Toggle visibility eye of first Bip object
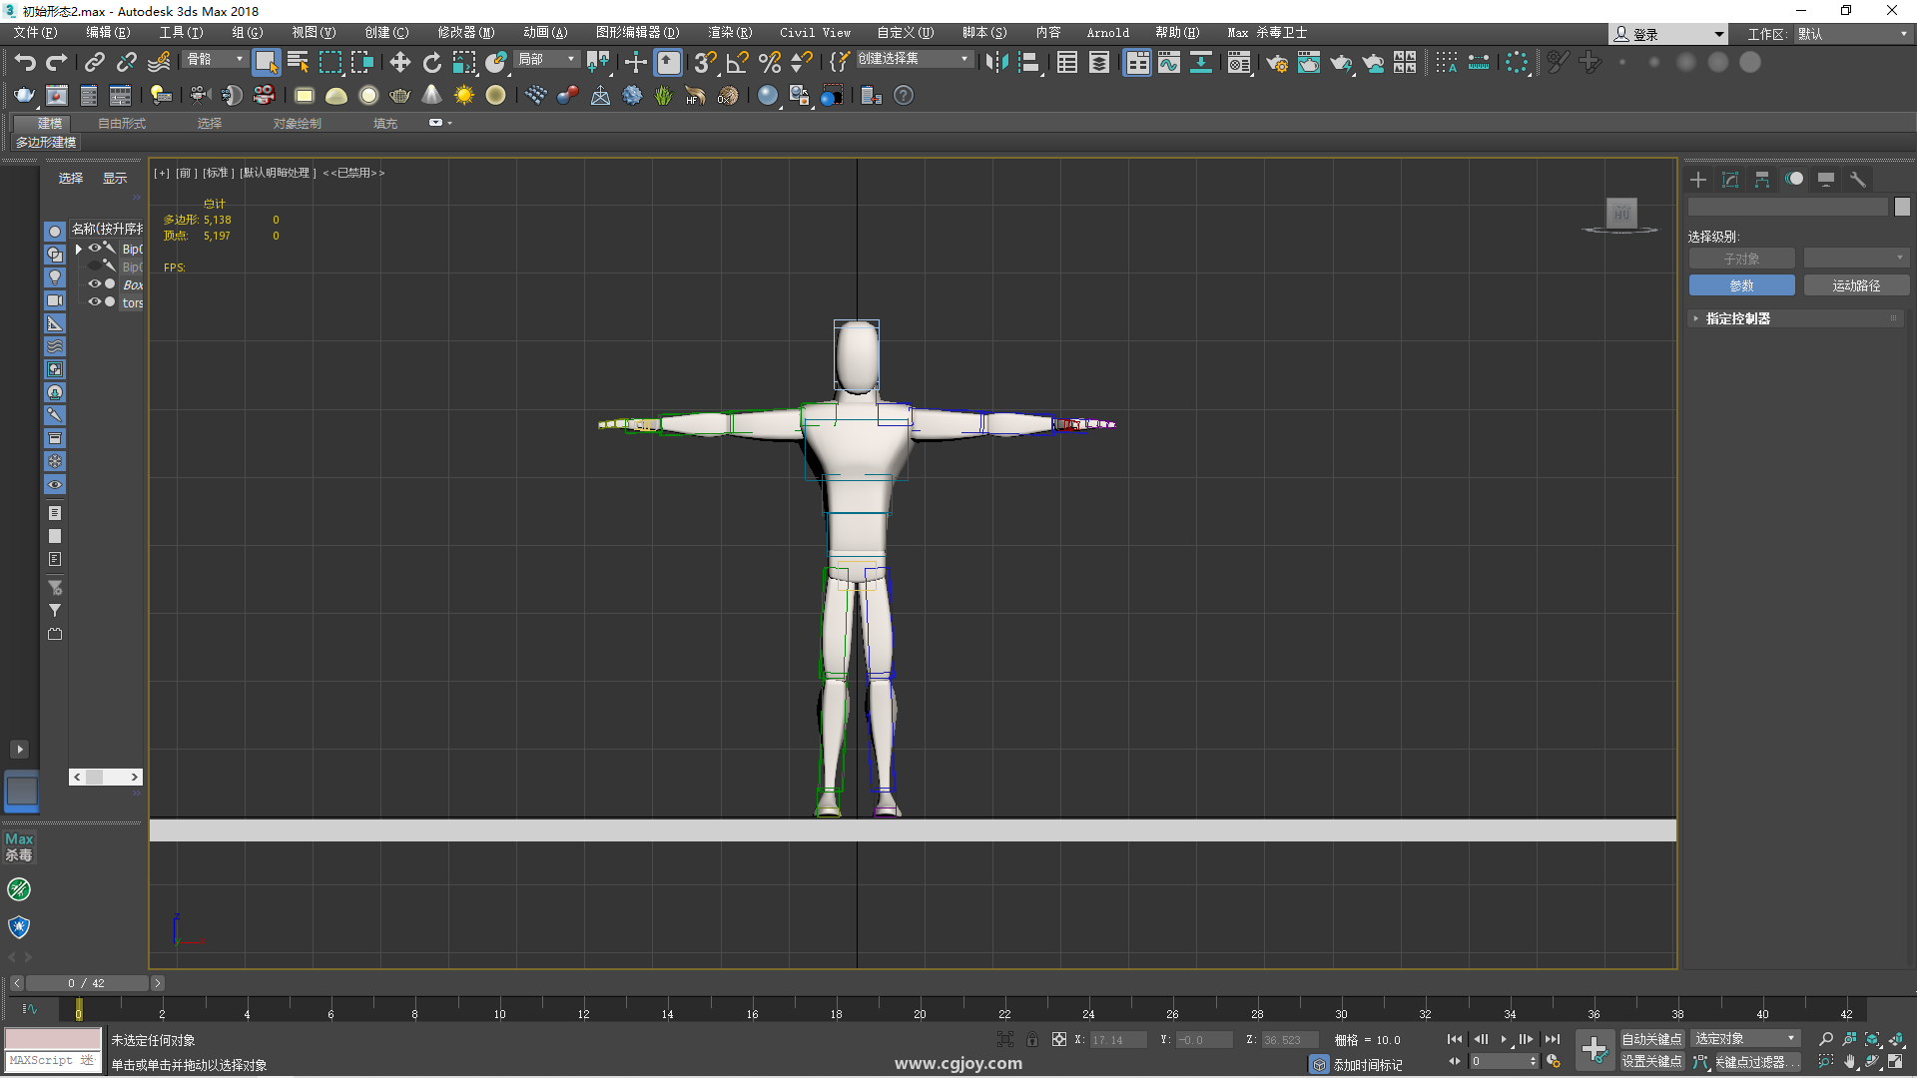Screen dimensions: 1917x1078 pyautogui.click(x=95, y=249)
